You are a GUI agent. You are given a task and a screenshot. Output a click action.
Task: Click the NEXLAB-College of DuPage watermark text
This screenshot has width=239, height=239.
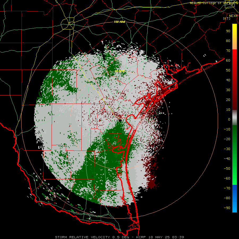pos(214,3)
